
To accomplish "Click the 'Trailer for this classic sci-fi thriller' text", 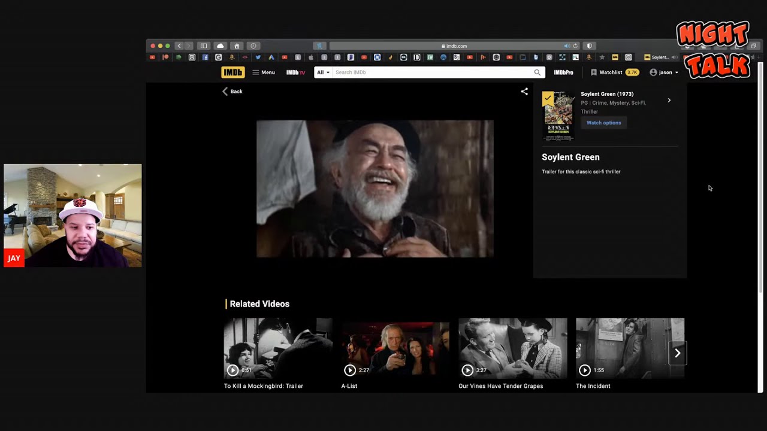I will click(x=581, y=172).
